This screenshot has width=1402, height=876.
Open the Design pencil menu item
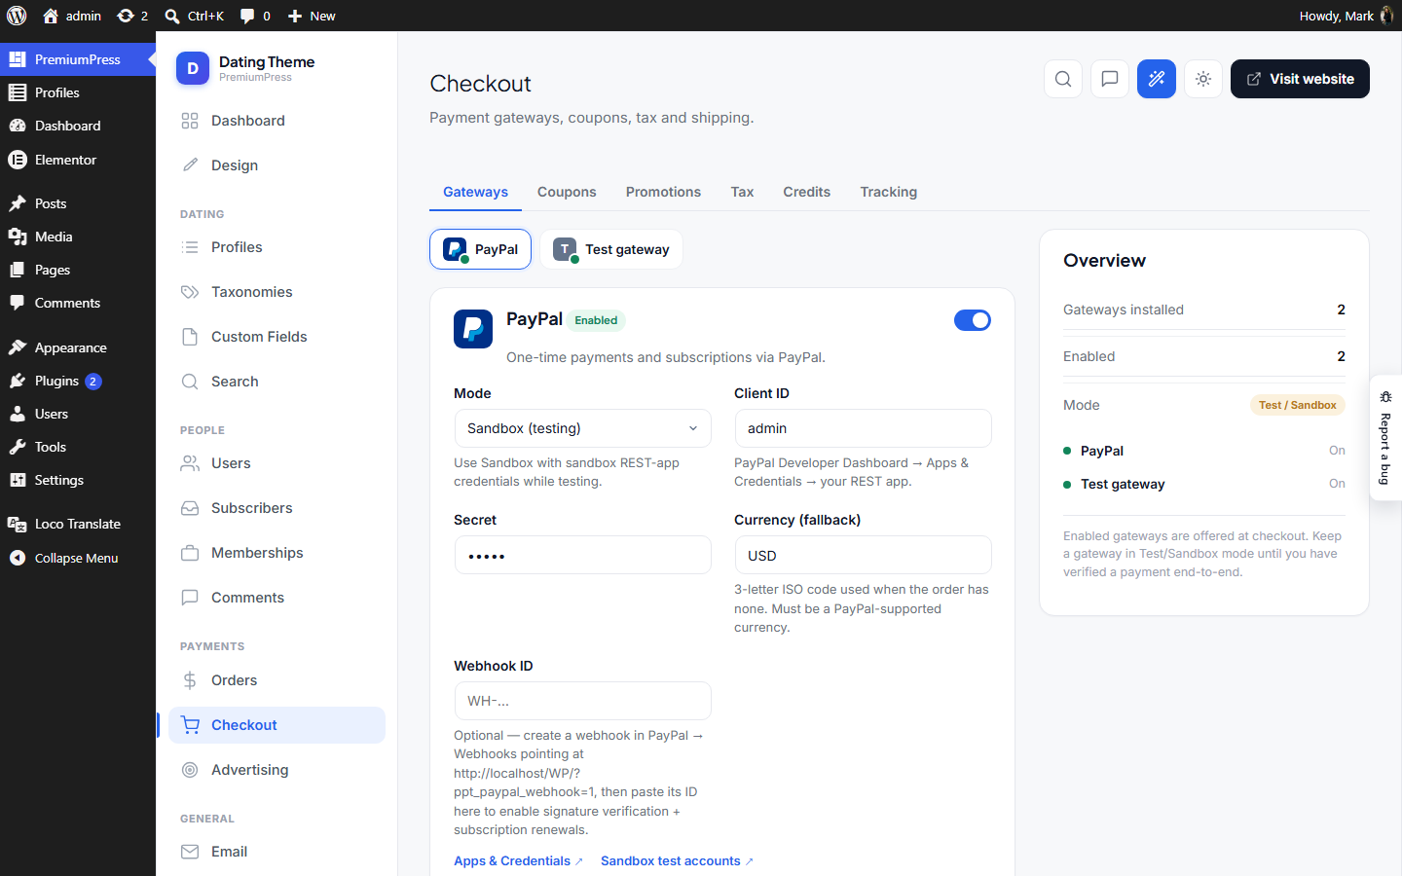coord(277,165)
